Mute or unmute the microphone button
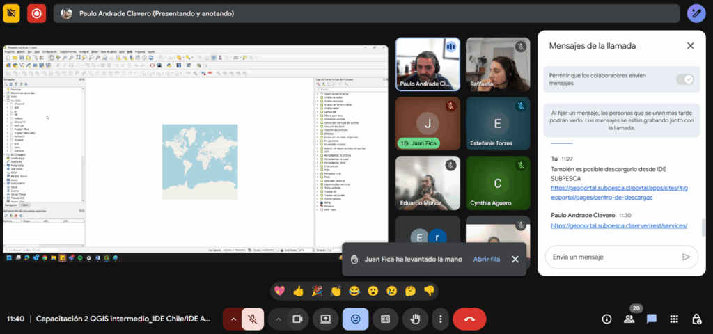Image resolution: width=713 pixels, height=334 pixels. (x=253, y=319)
